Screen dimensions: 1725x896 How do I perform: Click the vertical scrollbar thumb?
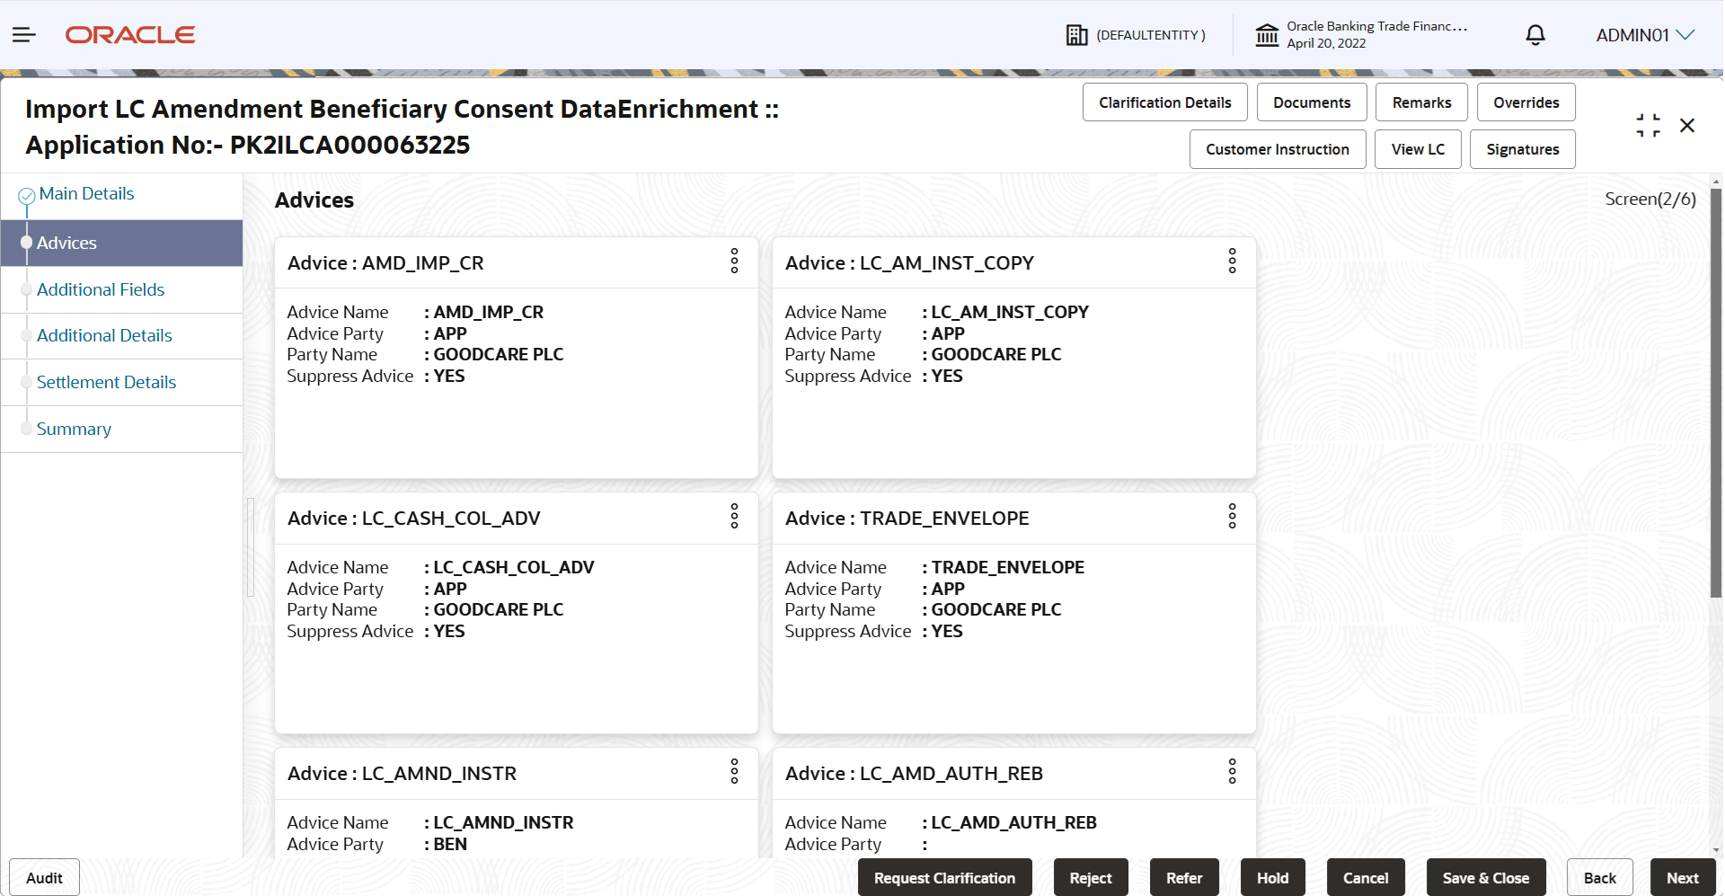coord(1716,393)
